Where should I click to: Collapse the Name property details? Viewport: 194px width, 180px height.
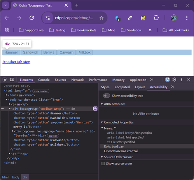click(102, 128)
